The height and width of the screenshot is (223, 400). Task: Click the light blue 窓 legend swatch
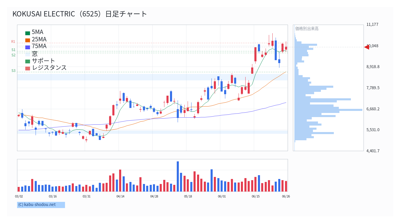click(28, 54)
